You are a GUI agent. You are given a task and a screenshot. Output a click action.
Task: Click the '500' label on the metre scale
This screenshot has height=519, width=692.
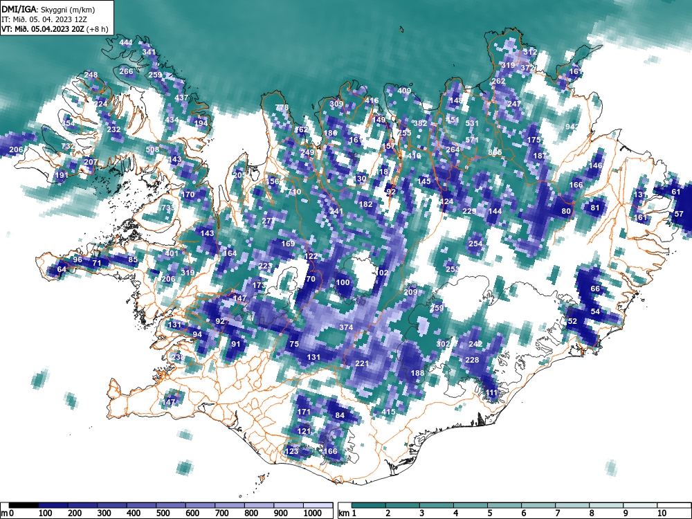[x=163, y=513]
